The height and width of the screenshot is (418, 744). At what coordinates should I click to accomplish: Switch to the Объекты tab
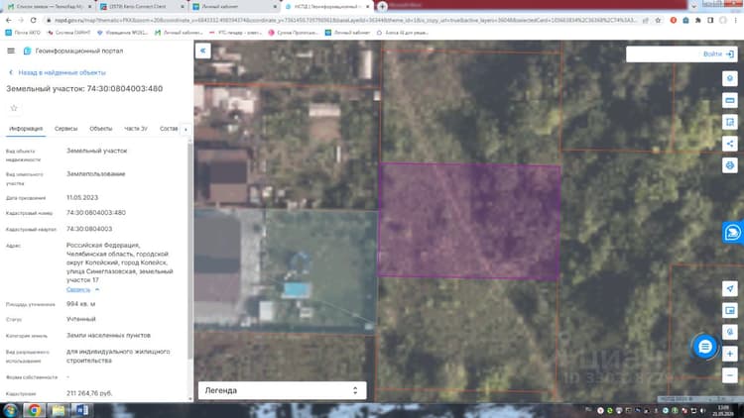click(100, 129)
